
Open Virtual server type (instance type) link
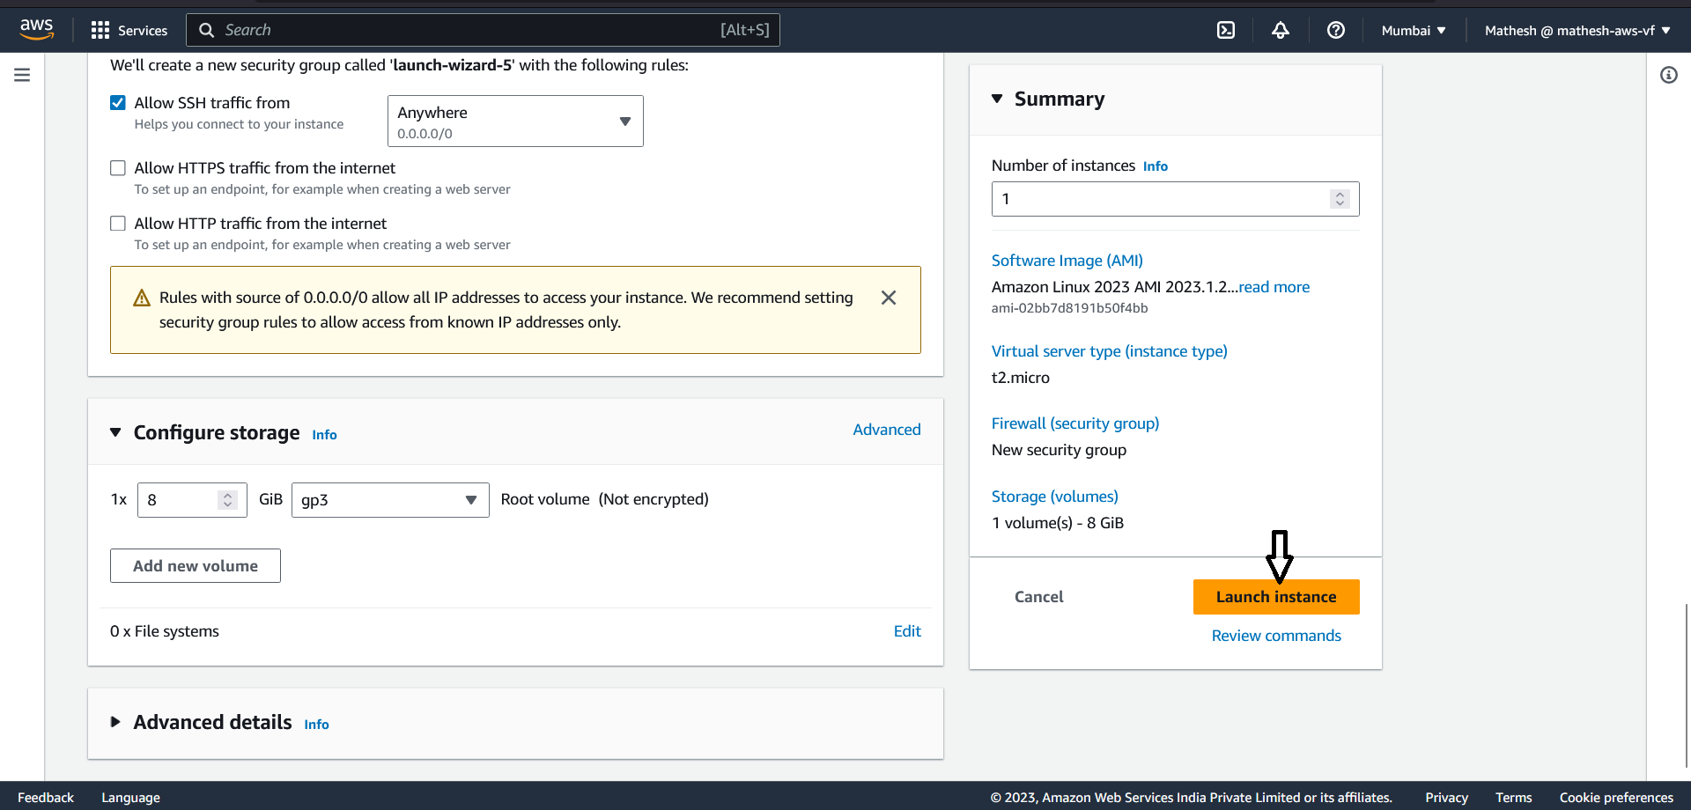[x=1110, y=351]
